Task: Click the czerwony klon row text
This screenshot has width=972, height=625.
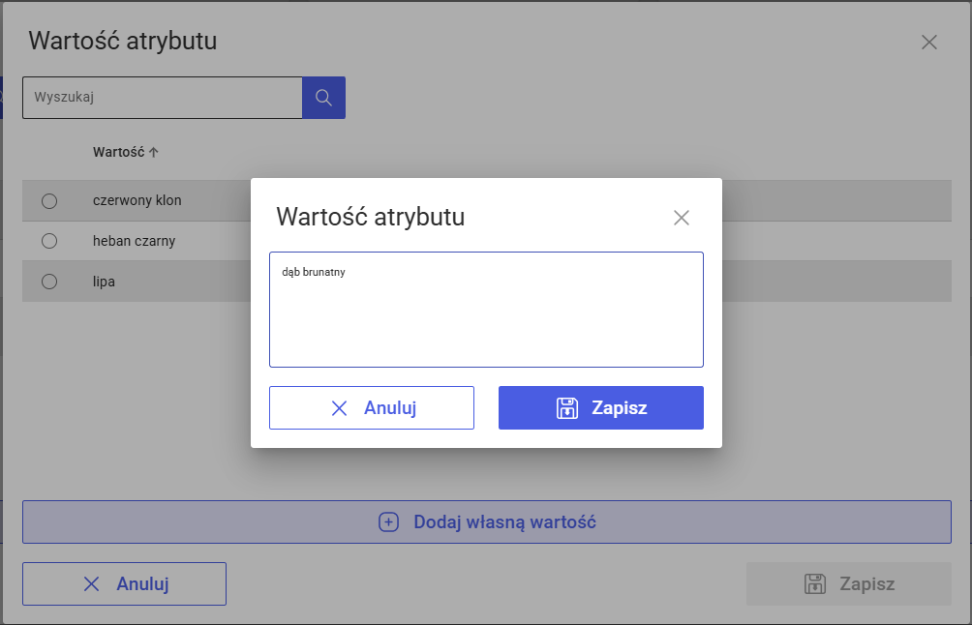Action: pos(137,200)
